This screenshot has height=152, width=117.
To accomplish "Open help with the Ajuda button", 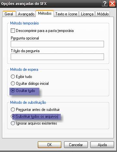I will pyautogui.click(x=102, y=145).
